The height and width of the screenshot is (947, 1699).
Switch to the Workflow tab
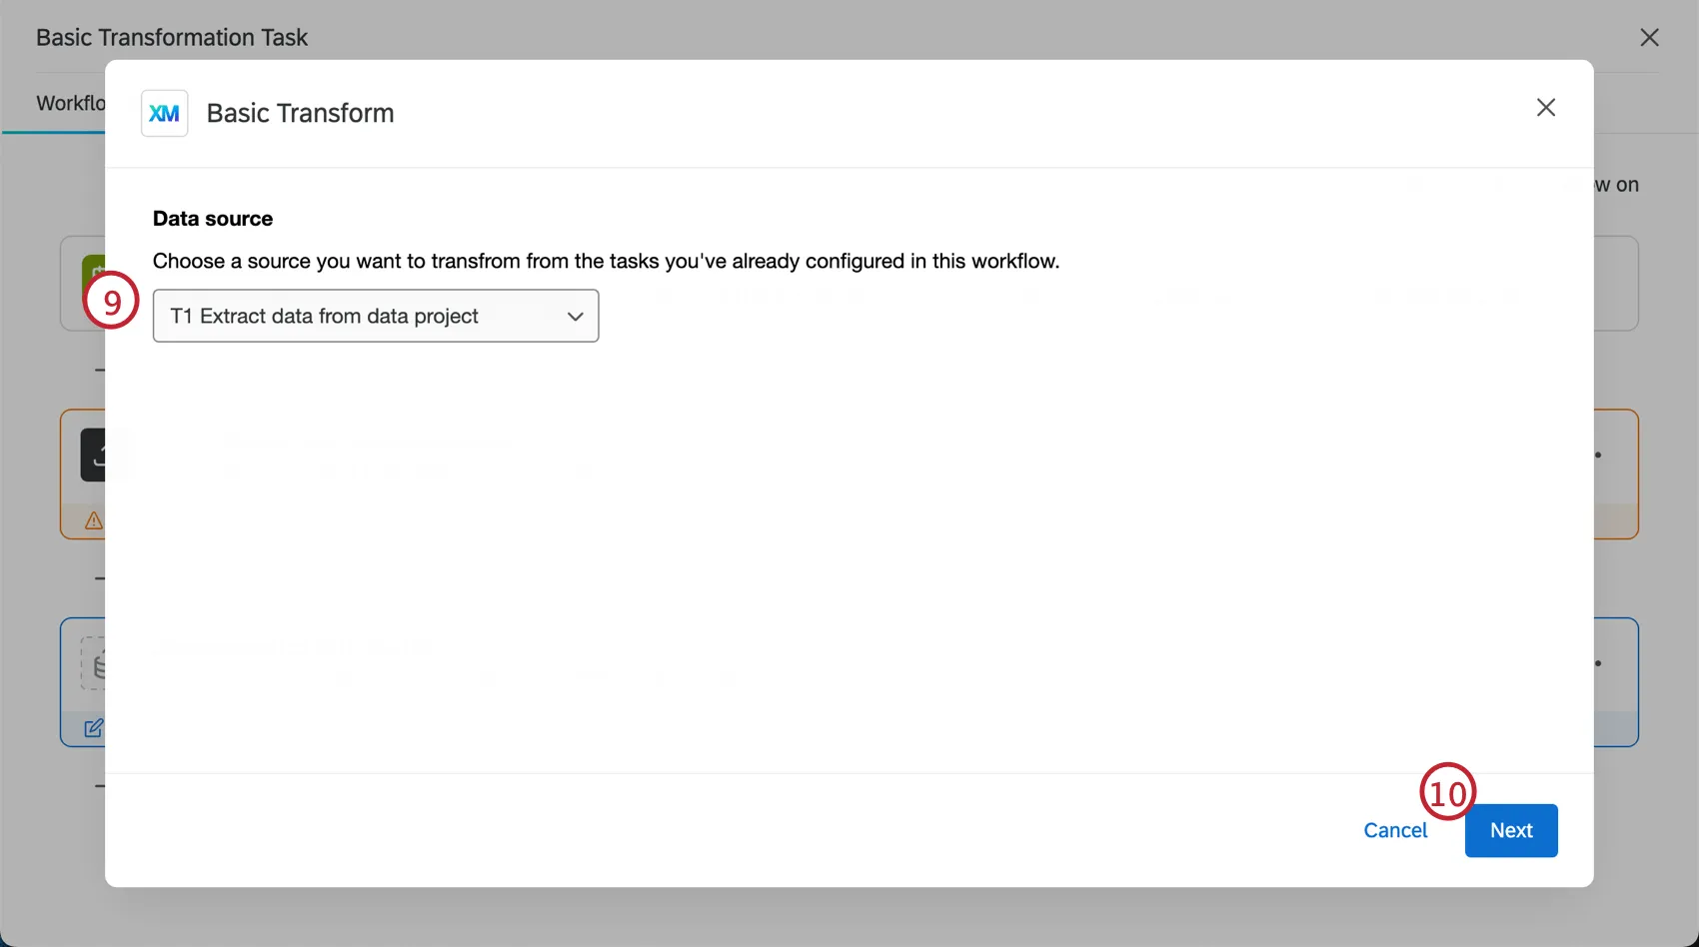tap(70, 103)
